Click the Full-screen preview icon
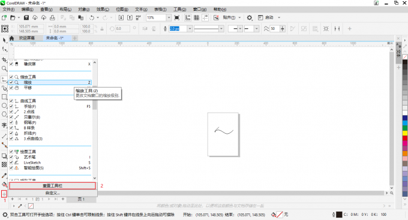This screenshot has width=408, height=220. tap(176, 17)
